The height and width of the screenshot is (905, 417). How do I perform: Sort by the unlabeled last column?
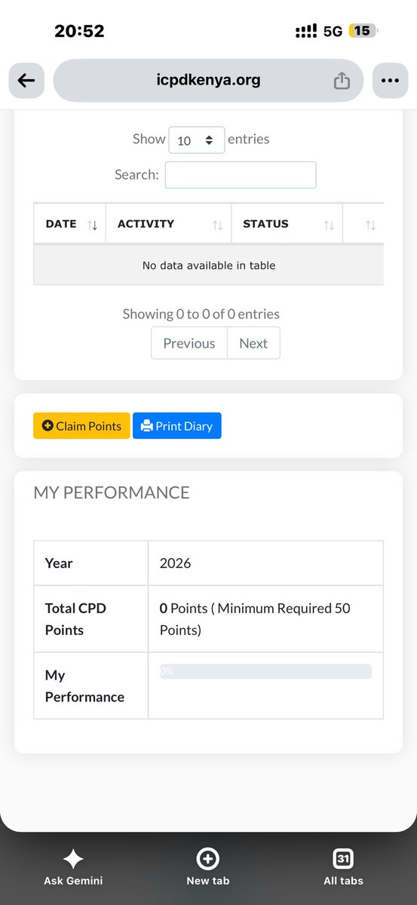click(x=369, y=225)
